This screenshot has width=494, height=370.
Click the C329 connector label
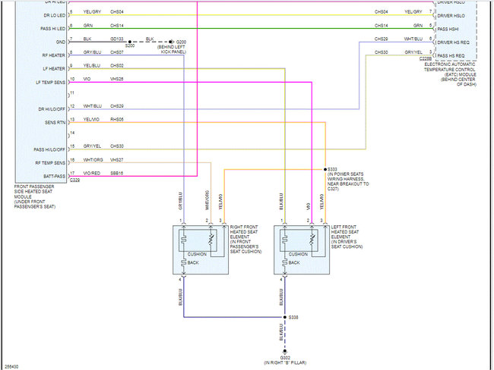point(74,180)
